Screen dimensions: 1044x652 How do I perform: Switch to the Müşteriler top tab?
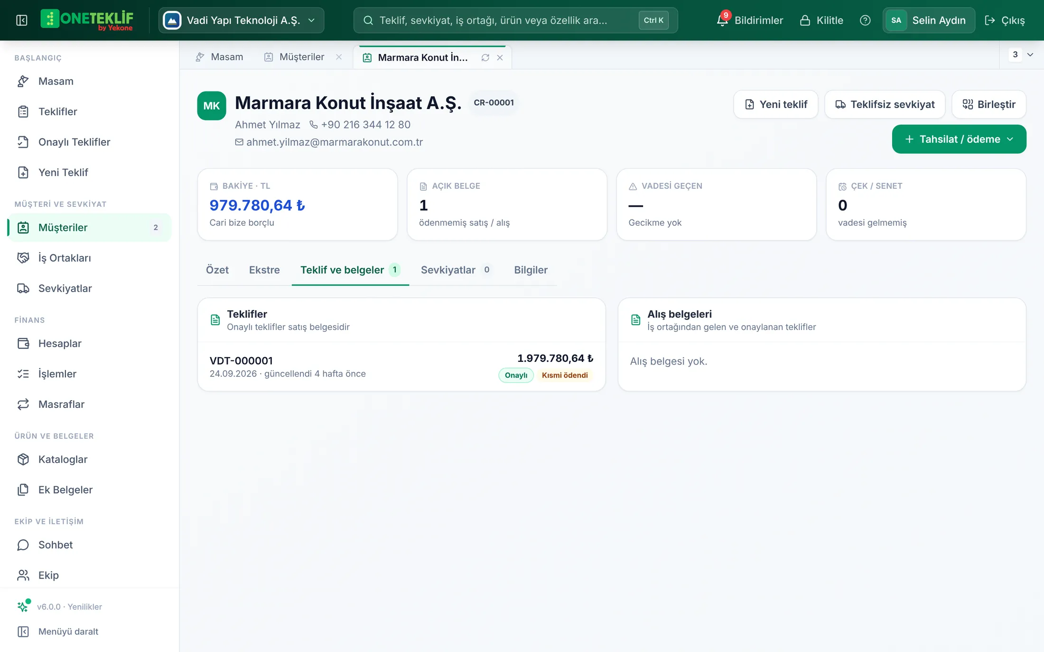(295, 57)
